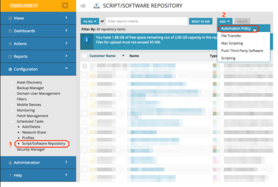Click the Dashboards icon in the sidebar

click(10, 31)
